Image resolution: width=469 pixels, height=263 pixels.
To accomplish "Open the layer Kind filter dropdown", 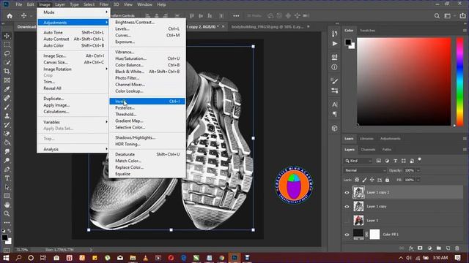I will coord(358,161).
